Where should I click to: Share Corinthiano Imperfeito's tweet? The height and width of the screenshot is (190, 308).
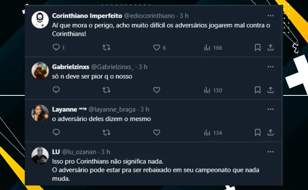pyautogui.click(x=270, y=48)
